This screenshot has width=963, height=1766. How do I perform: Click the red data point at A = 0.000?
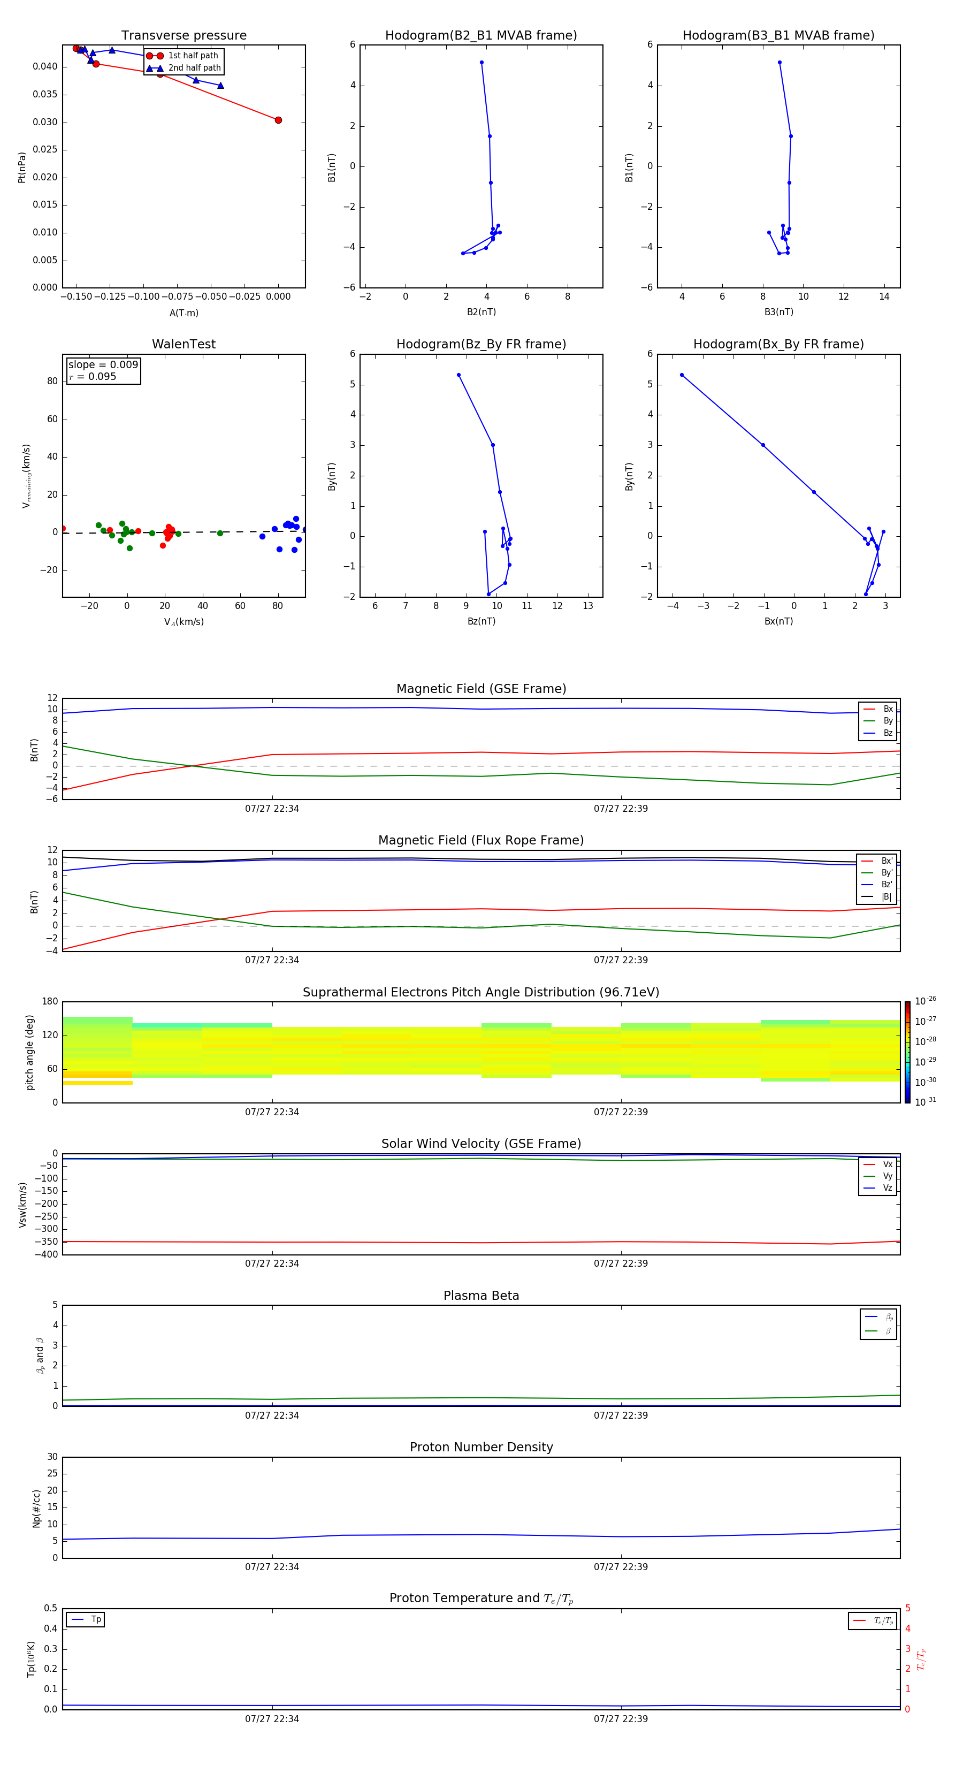278,120
